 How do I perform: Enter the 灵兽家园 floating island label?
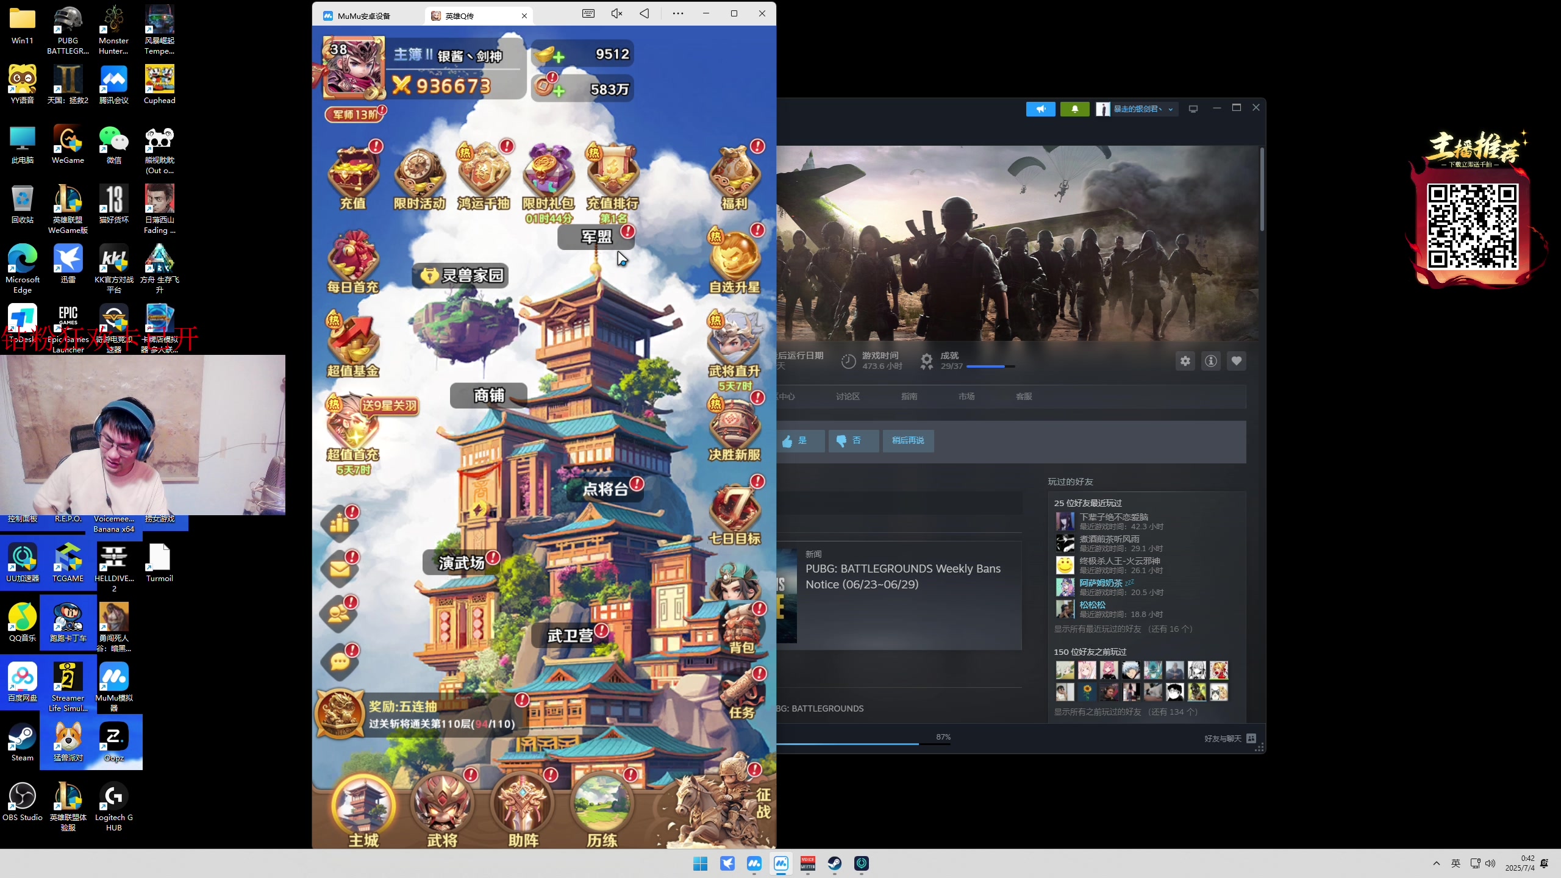(x=461, y=276)
